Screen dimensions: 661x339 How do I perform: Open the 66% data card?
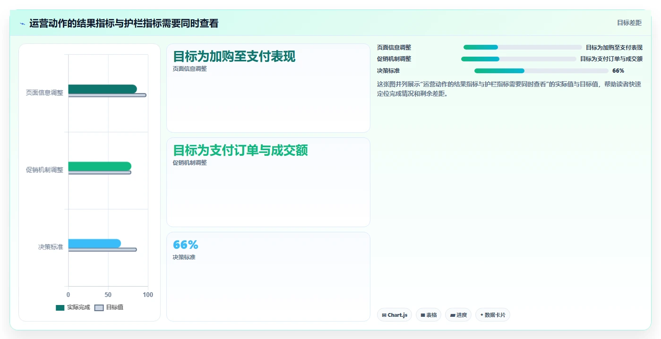point(268,277)
